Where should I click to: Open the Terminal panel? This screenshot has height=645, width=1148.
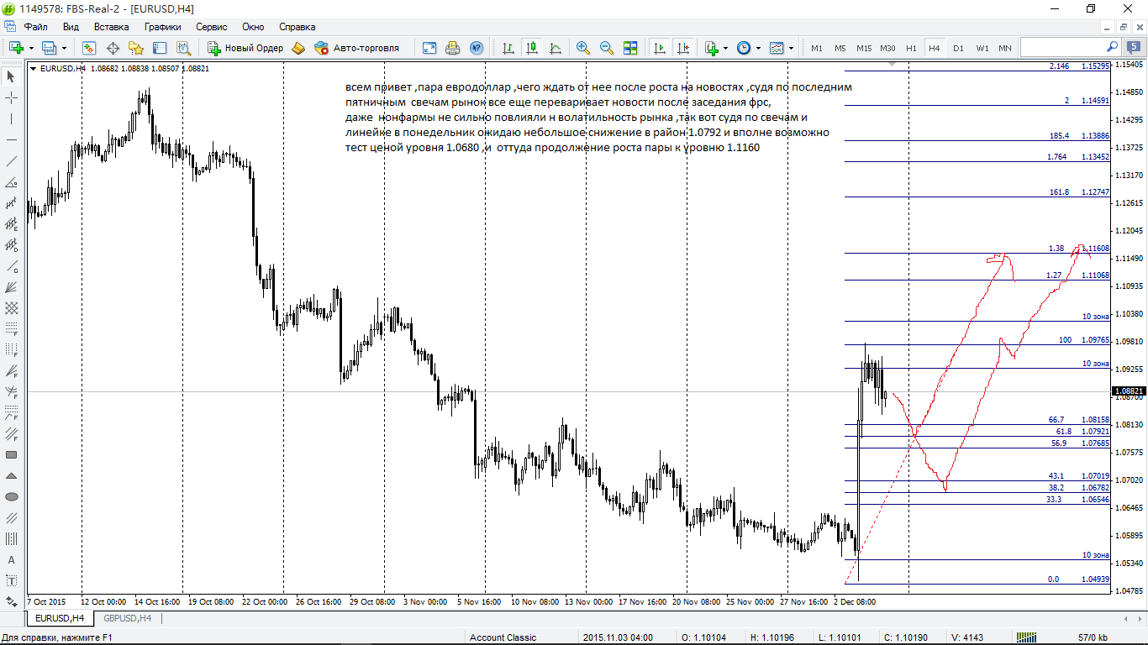tap(160, 48)
